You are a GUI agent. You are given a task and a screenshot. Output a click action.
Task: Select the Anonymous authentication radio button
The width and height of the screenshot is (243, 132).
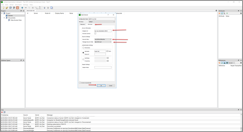point(83,47)
